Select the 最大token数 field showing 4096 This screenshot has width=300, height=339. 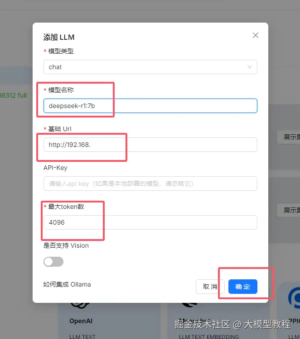(150, 222)
